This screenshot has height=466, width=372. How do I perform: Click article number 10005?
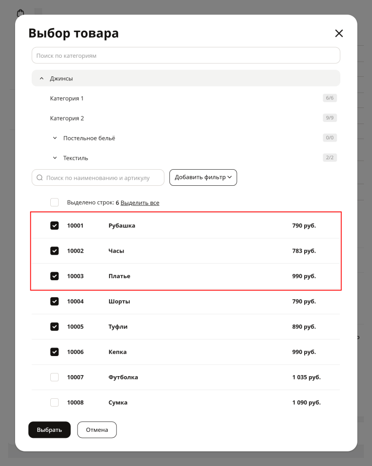75,326
